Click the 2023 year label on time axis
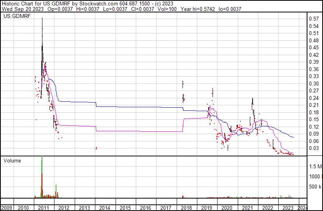Image resolution: width=323 pixels, height=211 pixels. click(x=288, y=208)
